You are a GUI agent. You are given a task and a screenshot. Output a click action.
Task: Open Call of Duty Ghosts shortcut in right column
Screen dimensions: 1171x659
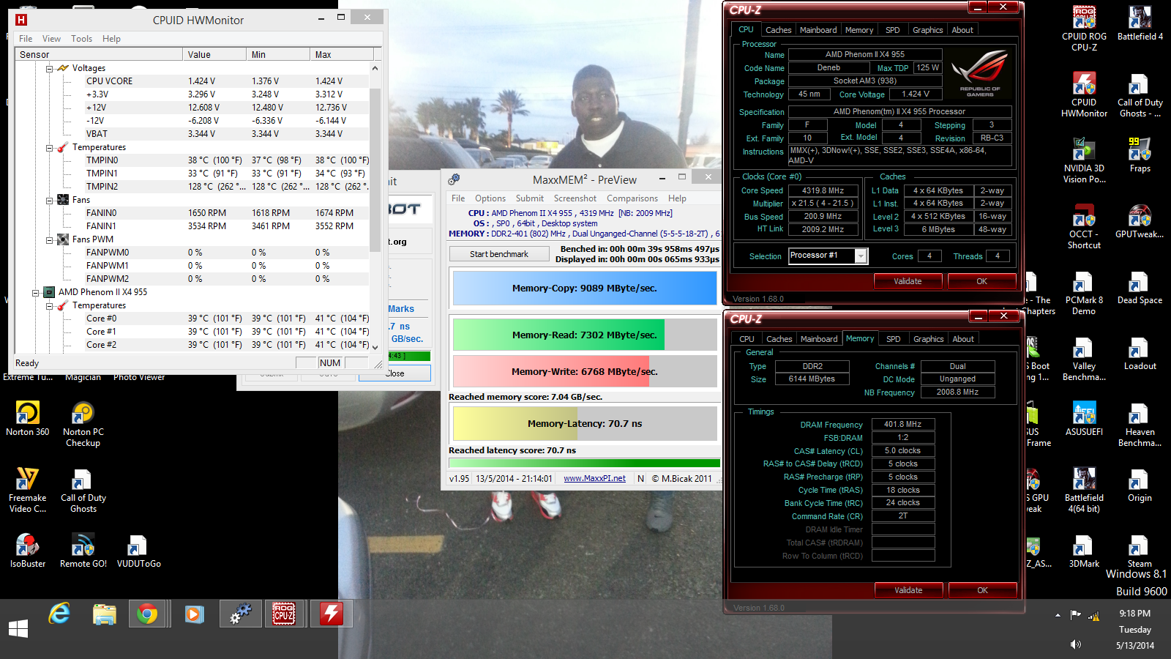click(1140, 94)
